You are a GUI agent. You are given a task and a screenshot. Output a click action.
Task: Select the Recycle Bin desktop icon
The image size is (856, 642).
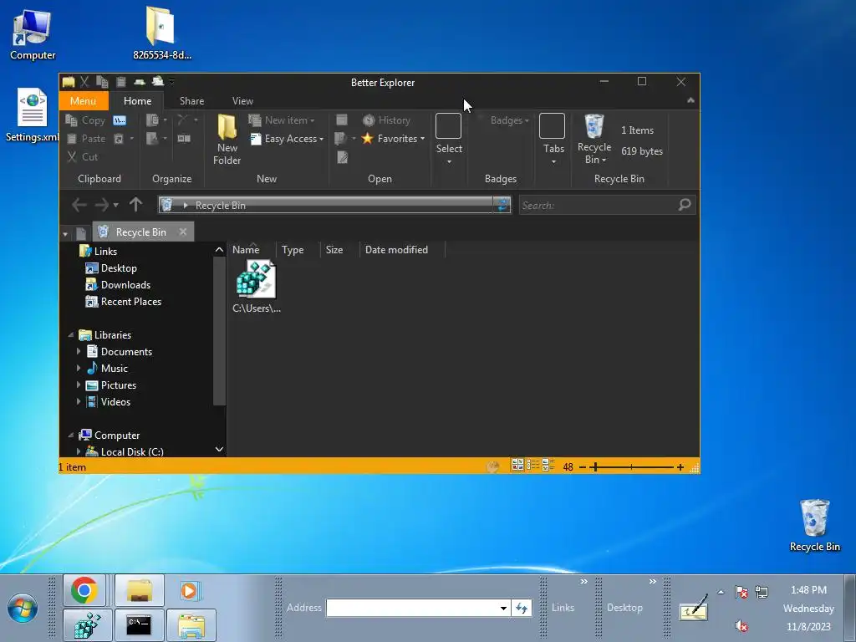point(814,525)
